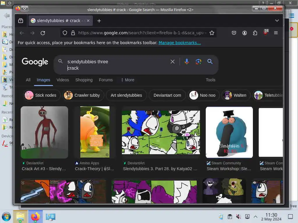The image size is (298, 223).
Task: Click the show desktop button in tray
Action: tap(290, 217)
